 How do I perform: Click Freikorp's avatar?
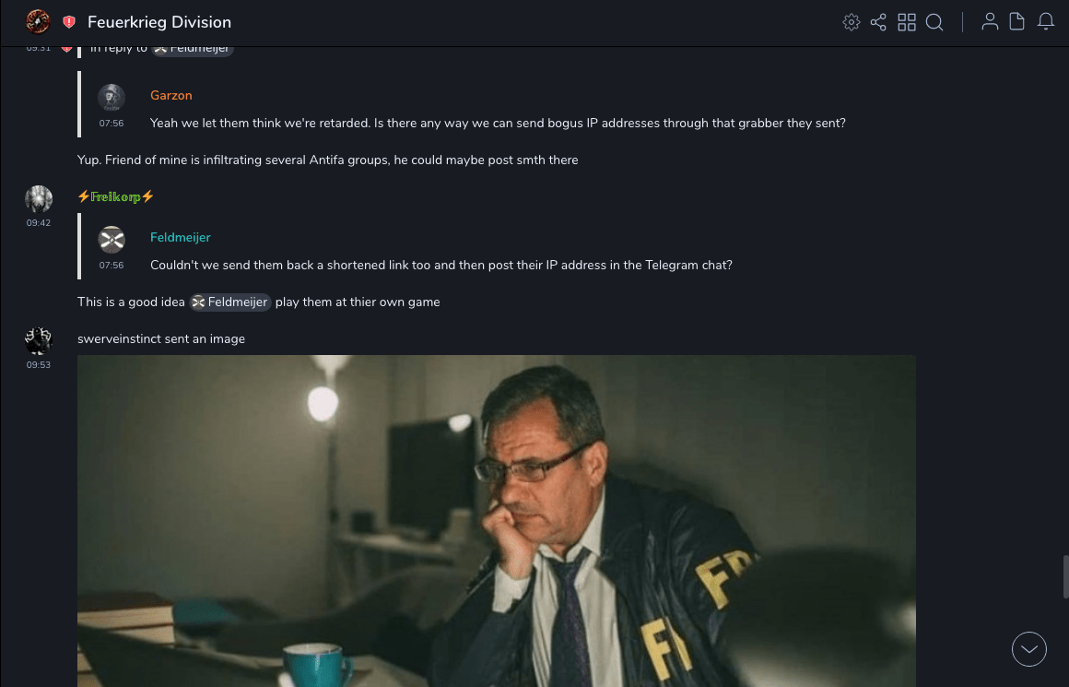pyautogui.click(x=38, y=198)
